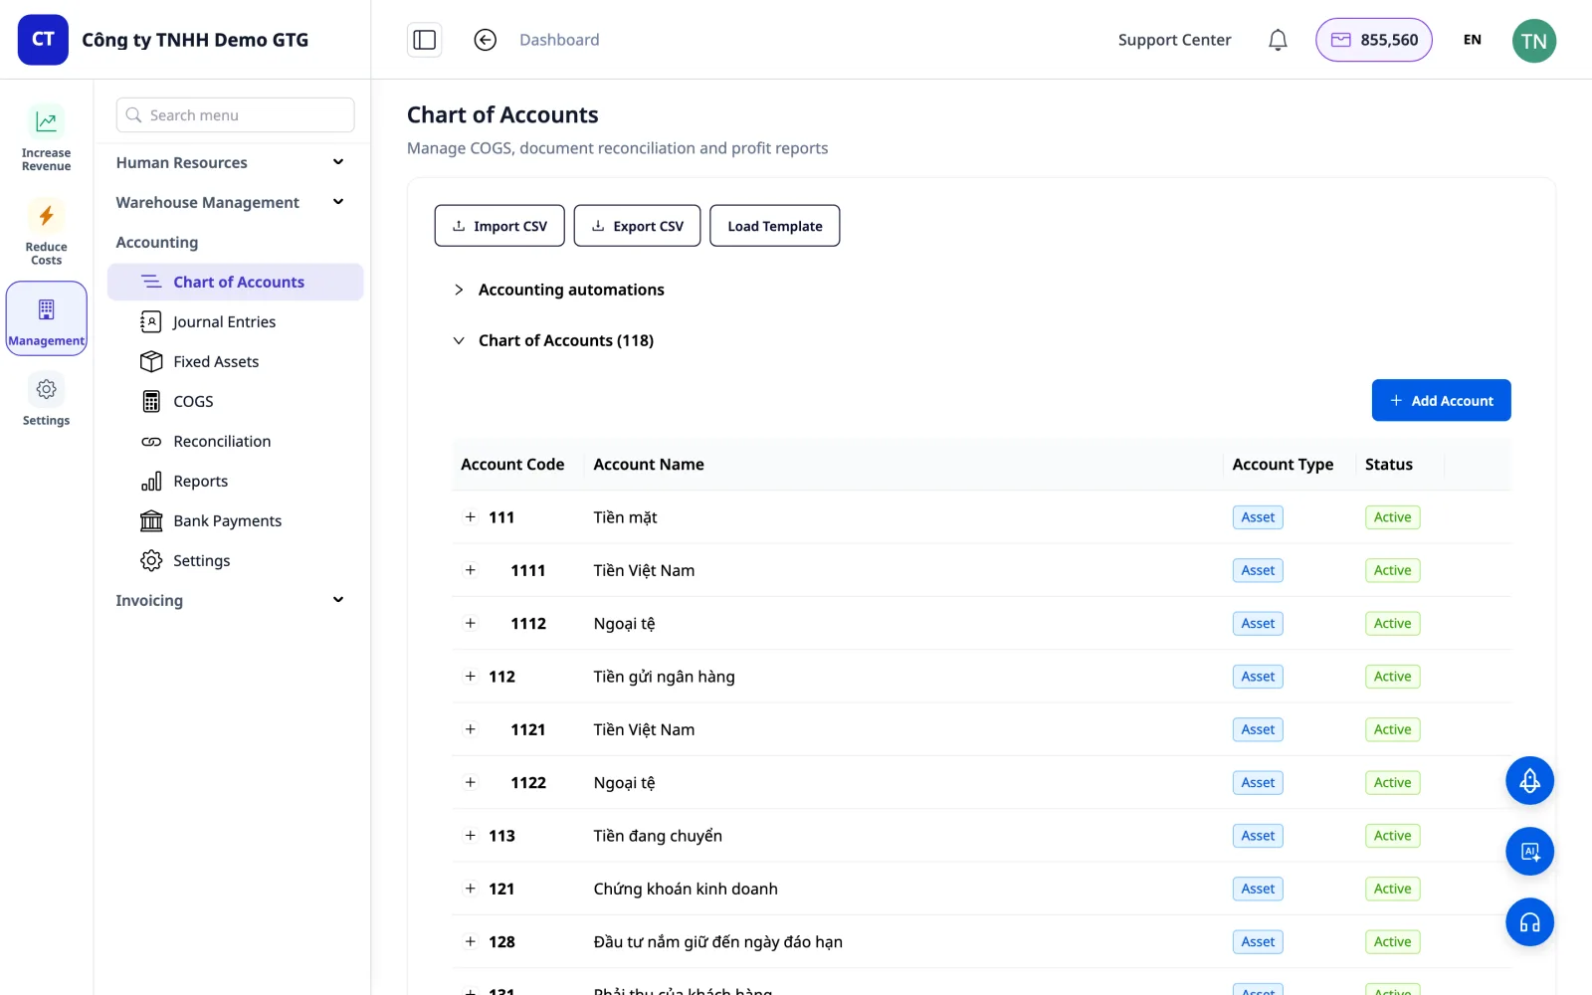Image resolution: width=1592 pixels, height=995 pixels.
Task: Expand row for account 113
Action: [x=471, y=835]
